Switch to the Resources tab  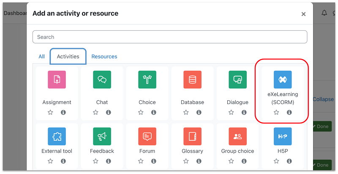coord(104,56)
